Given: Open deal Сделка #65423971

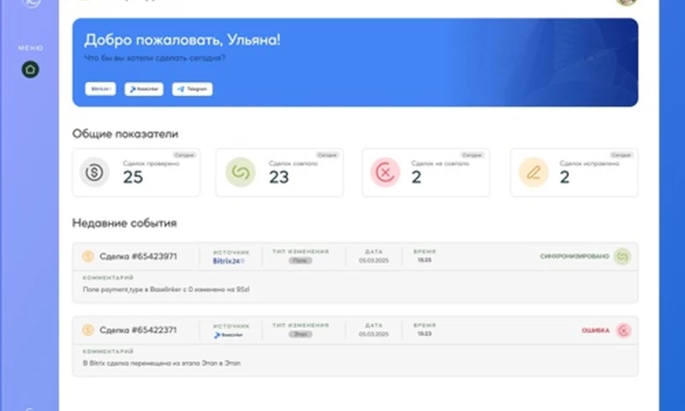Looking at the screenshot, I should coord(138,256).
